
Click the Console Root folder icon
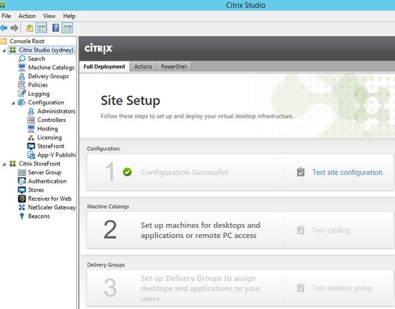tap(4, 41)
